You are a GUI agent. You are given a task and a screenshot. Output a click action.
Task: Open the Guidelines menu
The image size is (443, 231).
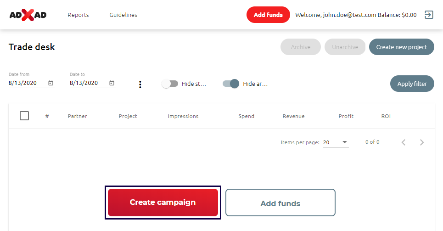click(x=123, y=15)
